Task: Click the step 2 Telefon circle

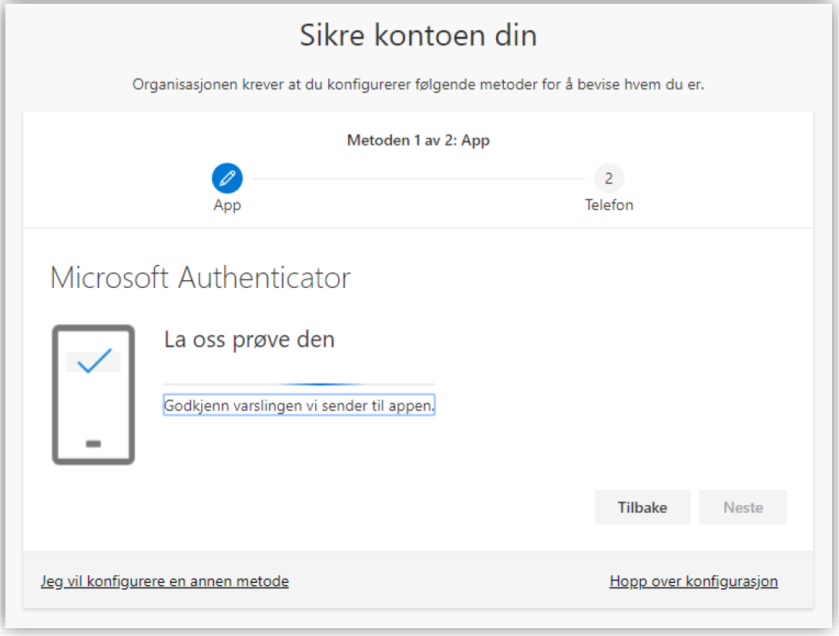Action: (609, 178)
